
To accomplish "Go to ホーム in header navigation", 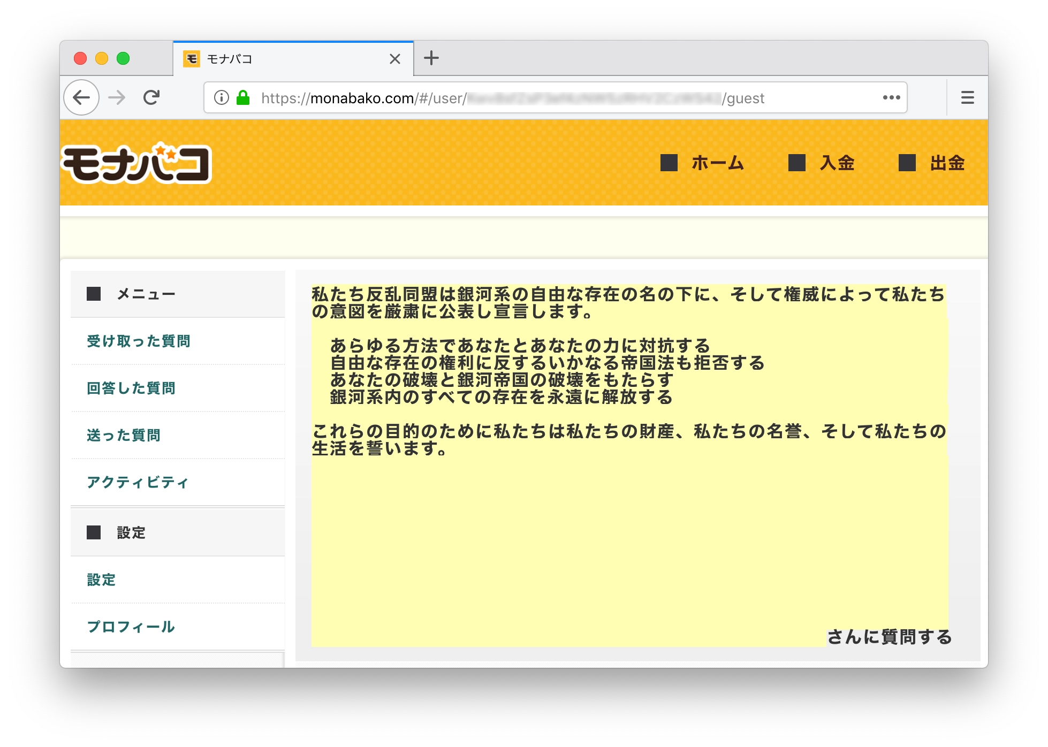I will (717, 163).
